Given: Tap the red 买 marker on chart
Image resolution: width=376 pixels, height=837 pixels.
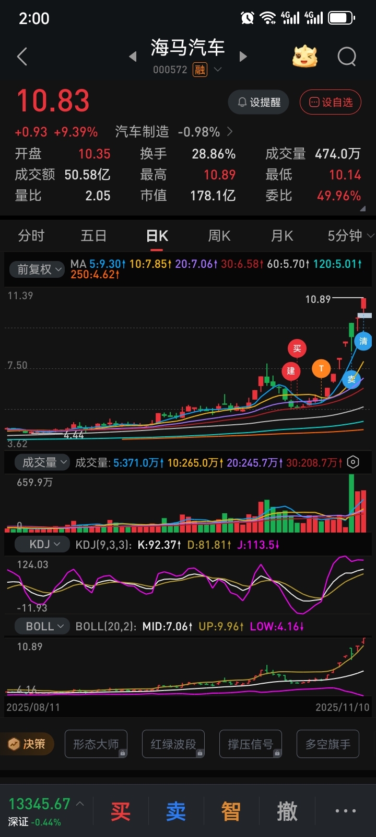Looking at the screenshot, I should pos(297,348).
